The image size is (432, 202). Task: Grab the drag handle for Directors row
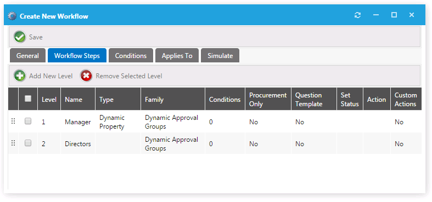(x=13, y=143)
